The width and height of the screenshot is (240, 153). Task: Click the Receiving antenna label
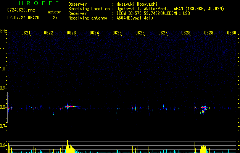88,18
